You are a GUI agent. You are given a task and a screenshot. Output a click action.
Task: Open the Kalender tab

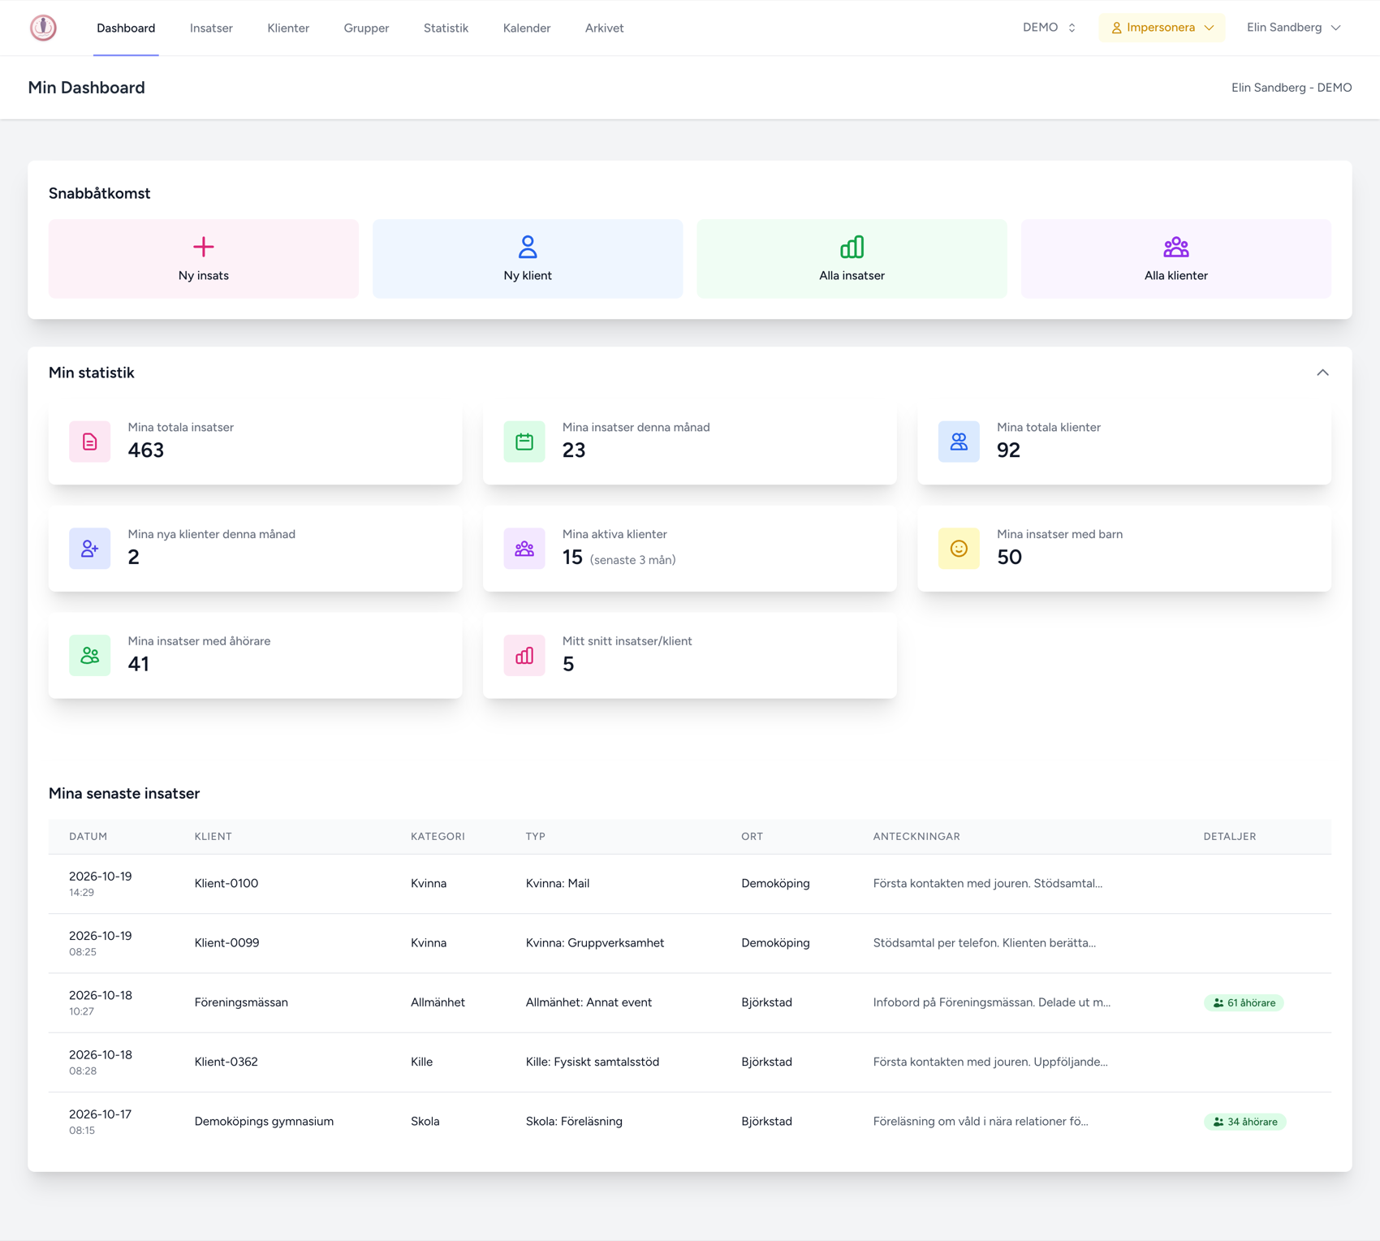tap(527, 28)
